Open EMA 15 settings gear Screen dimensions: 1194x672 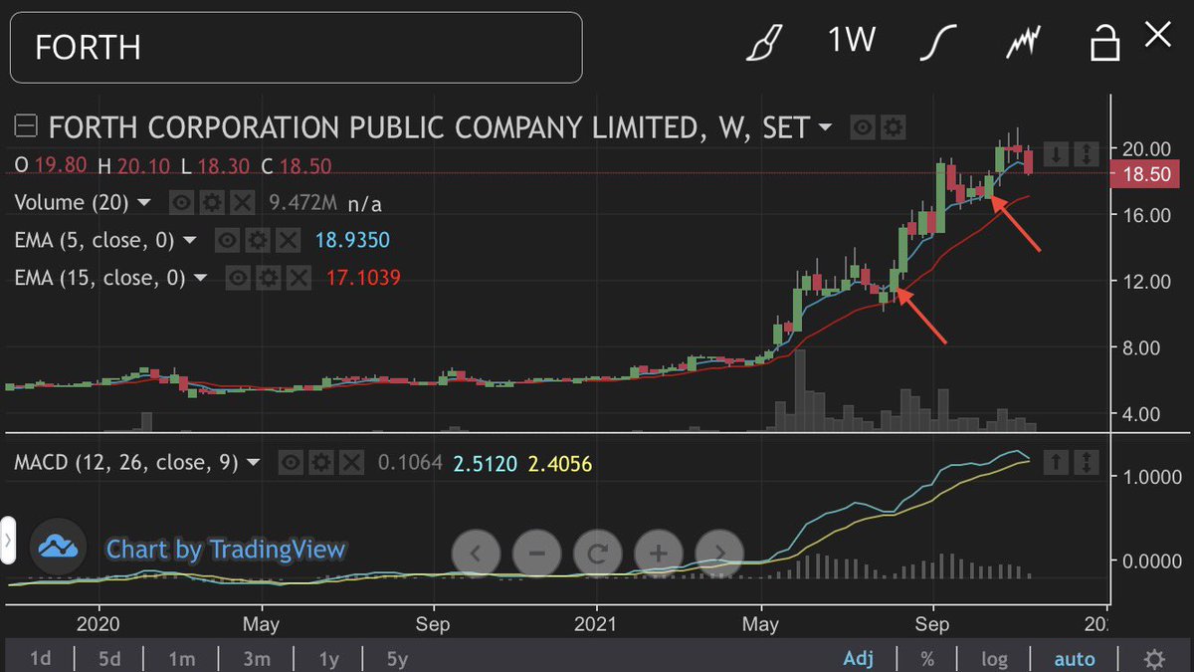(x=268, y=279)
